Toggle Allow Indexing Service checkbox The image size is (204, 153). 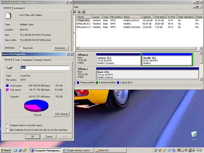tap(7, 130)
